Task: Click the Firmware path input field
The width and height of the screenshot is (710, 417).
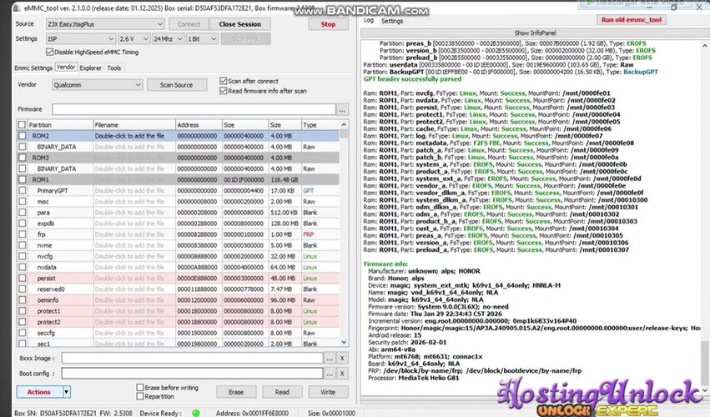Action: pos(194,109)
